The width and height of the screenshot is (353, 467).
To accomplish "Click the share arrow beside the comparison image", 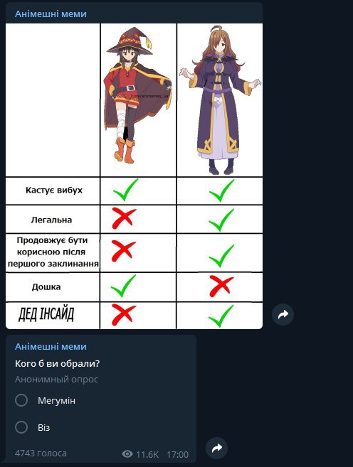I will 283,314.
